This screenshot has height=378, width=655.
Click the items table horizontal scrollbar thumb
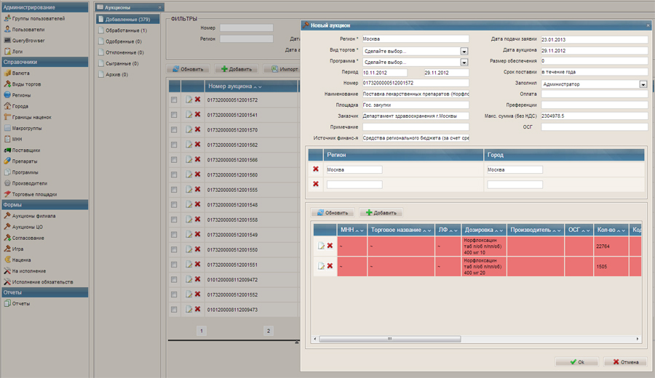click(x=390, y=339)
